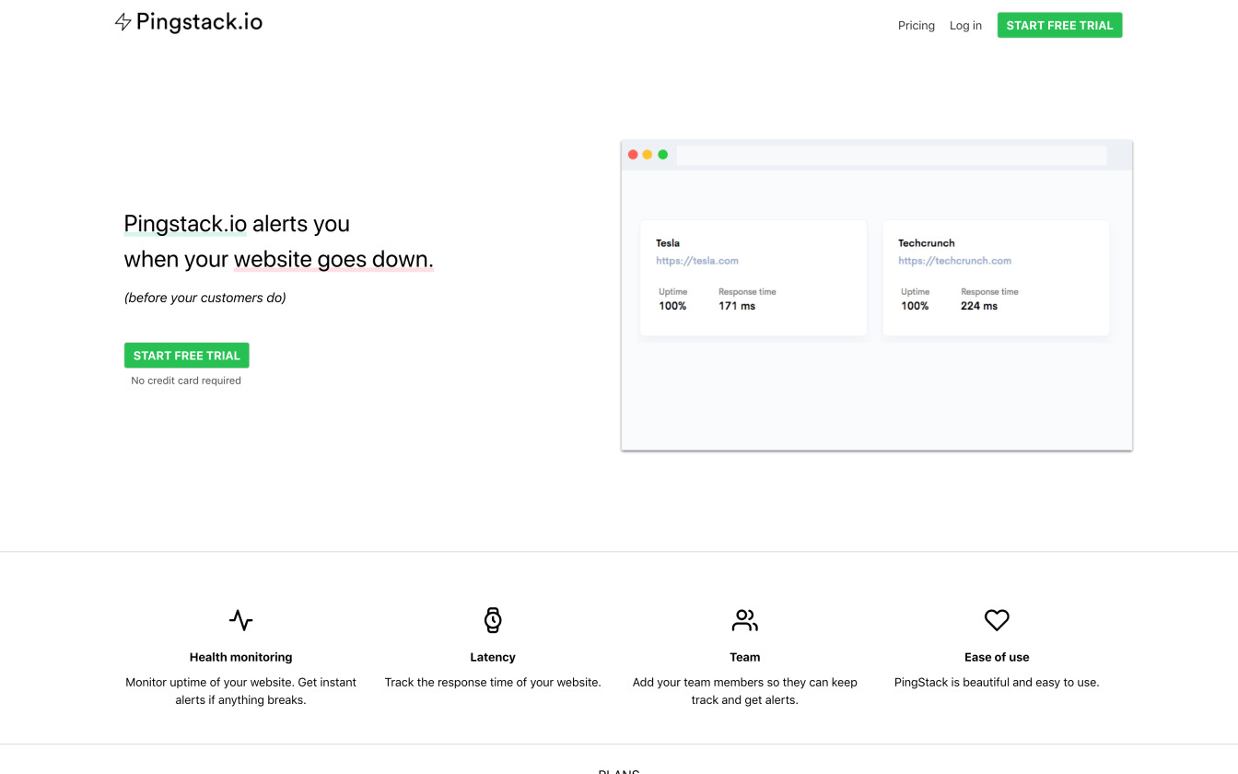Select the Tesla monitor card title
Viewport: 1238px width, 774px height.
pos(668,243)
